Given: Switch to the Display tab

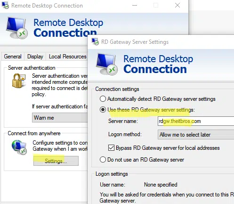Looking at the screenshot, I should pos(35,57).
